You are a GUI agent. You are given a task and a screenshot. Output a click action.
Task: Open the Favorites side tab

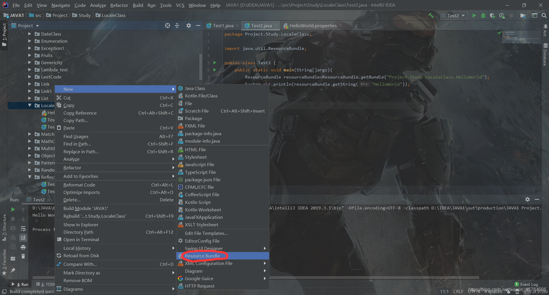pos(4,262)
